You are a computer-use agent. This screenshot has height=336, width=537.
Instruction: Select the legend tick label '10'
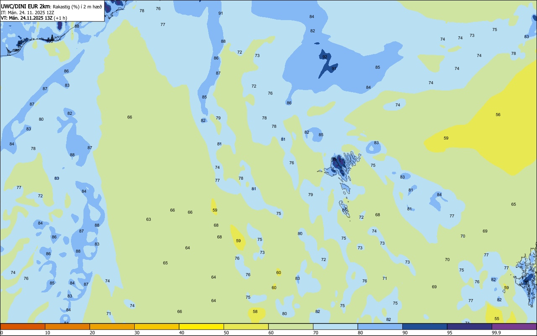coord(47,333)
